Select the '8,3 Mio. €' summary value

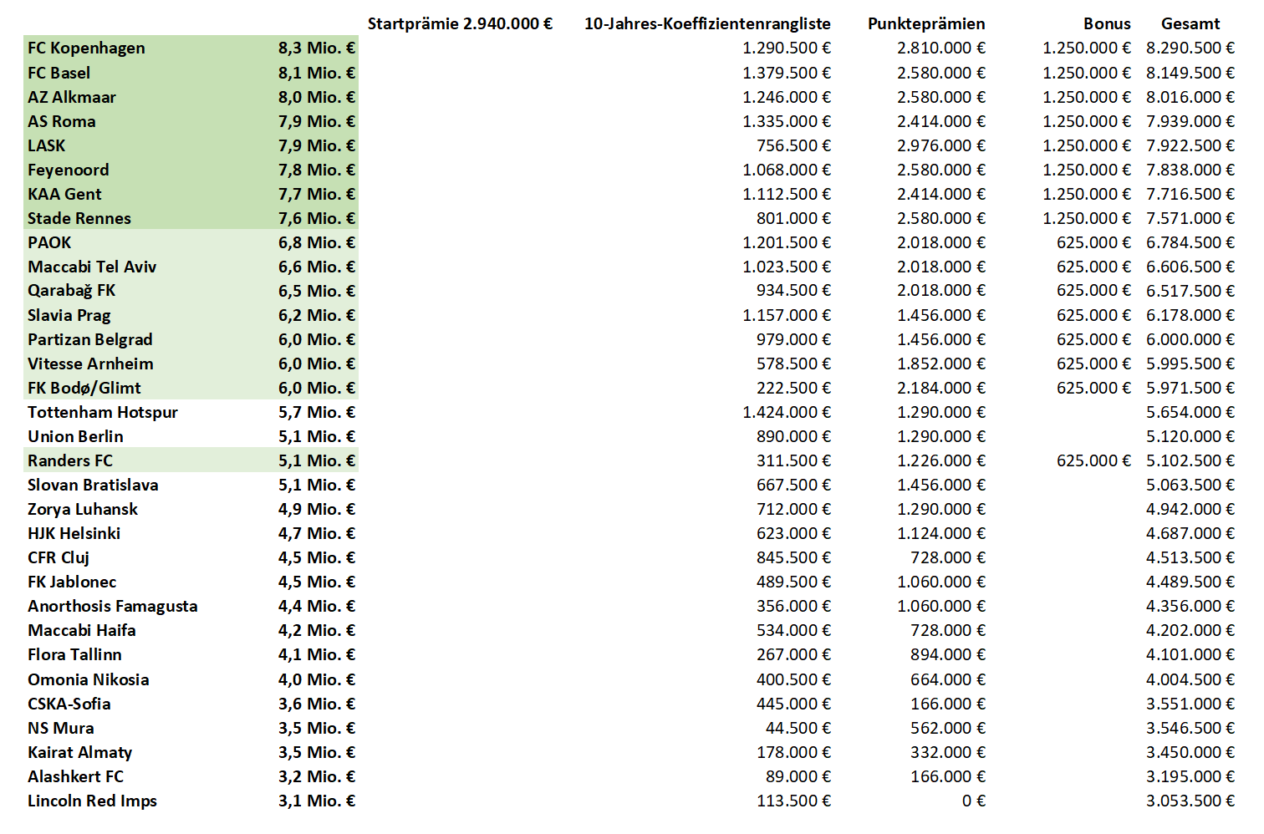pos(317,48)
